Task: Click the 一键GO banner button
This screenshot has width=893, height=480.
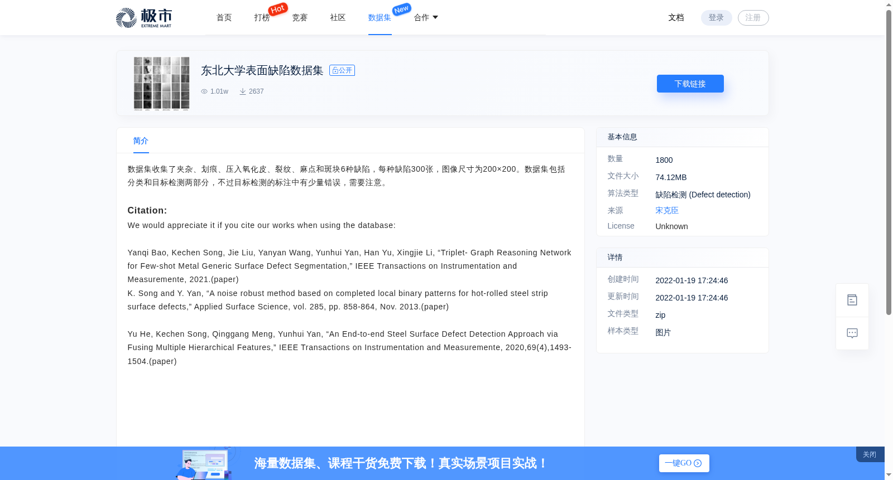Action: (684, 463)
